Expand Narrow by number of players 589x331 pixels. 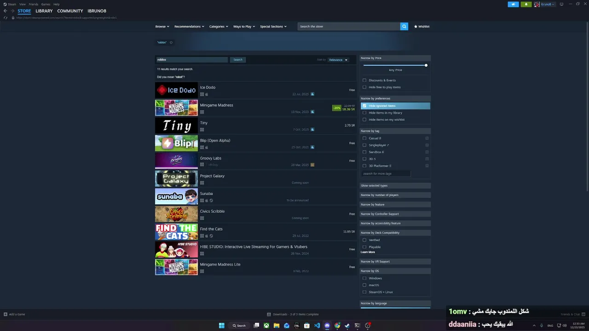395,195
